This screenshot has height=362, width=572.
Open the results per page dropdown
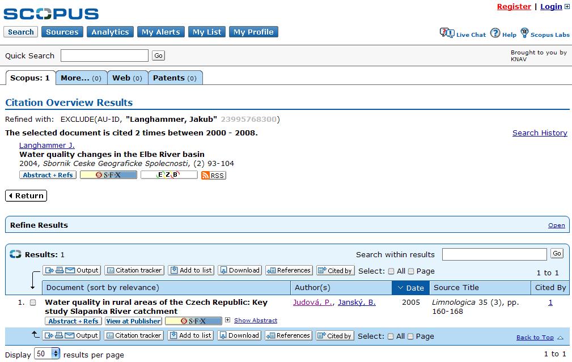pos(47,354)
